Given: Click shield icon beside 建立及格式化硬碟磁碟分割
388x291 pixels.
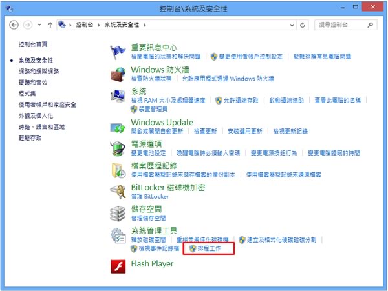Looking at the screenshot, I should pos(242,239).
